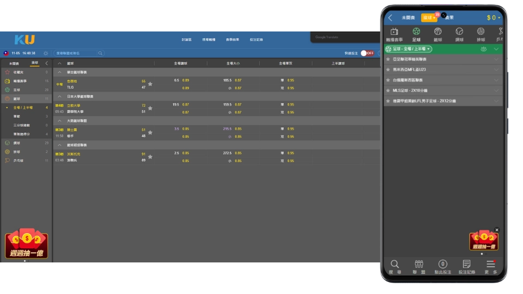The width and height of the screenshot is (523, 294).
Task: Switch to the 未開賽 tab in sidebar
Action: [x=15, y=63]
